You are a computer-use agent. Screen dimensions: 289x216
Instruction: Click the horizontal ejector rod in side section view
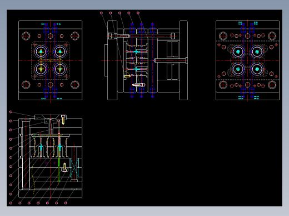tap(171, 60)
